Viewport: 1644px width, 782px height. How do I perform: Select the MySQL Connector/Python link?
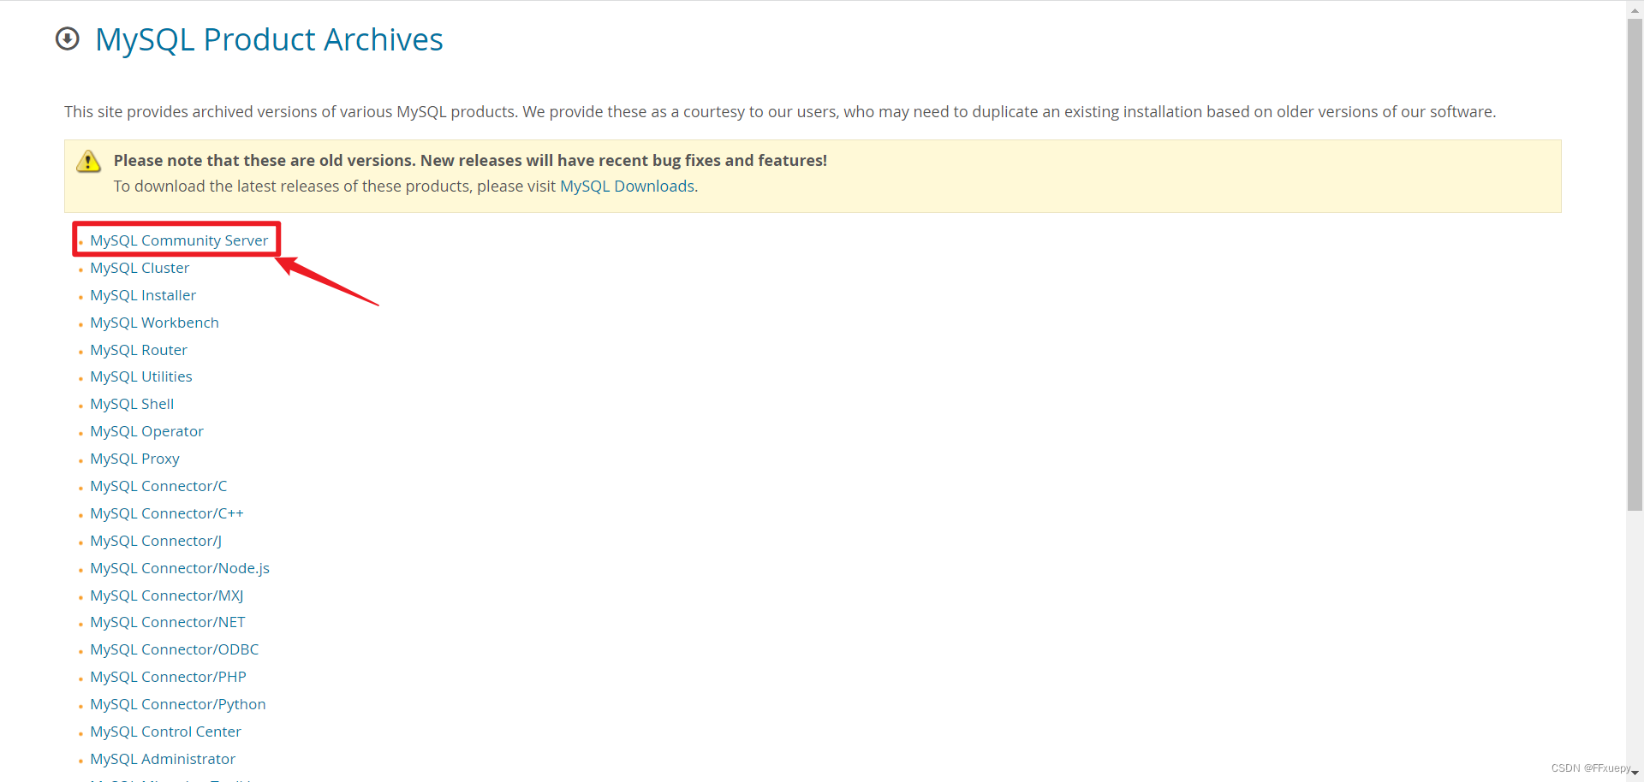[x=178, y=704]
